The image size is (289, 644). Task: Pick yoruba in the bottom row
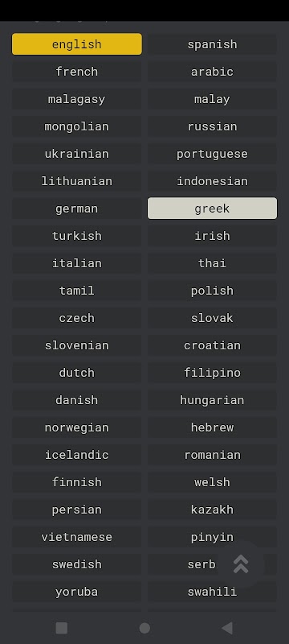coord(77,592)
